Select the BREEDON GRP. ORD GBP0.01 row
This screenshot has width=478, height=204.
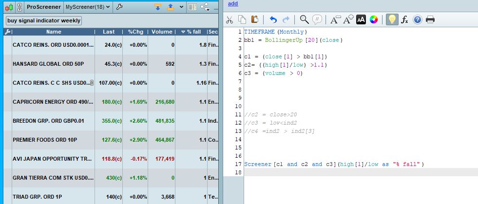[111, 121]
